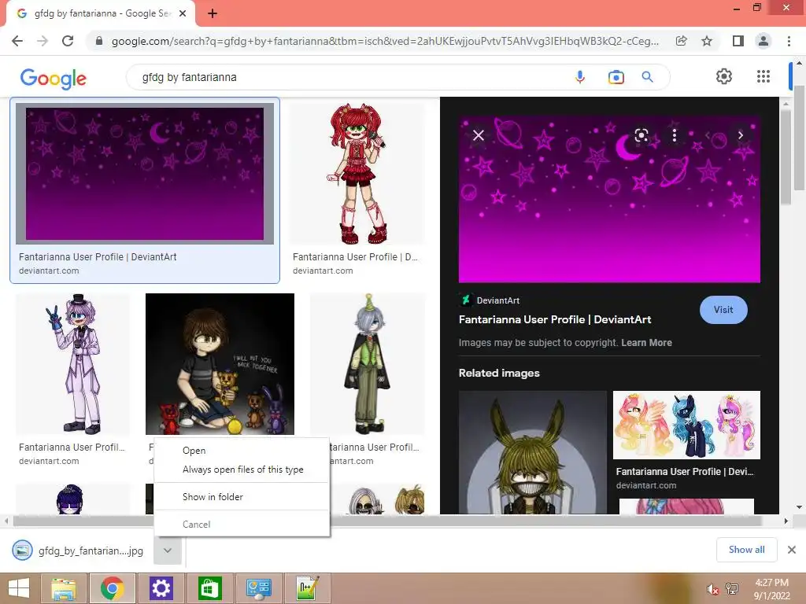The image size is (806, 604).
Task: Go to previous image in preview
Action: (x=708, y=135)
